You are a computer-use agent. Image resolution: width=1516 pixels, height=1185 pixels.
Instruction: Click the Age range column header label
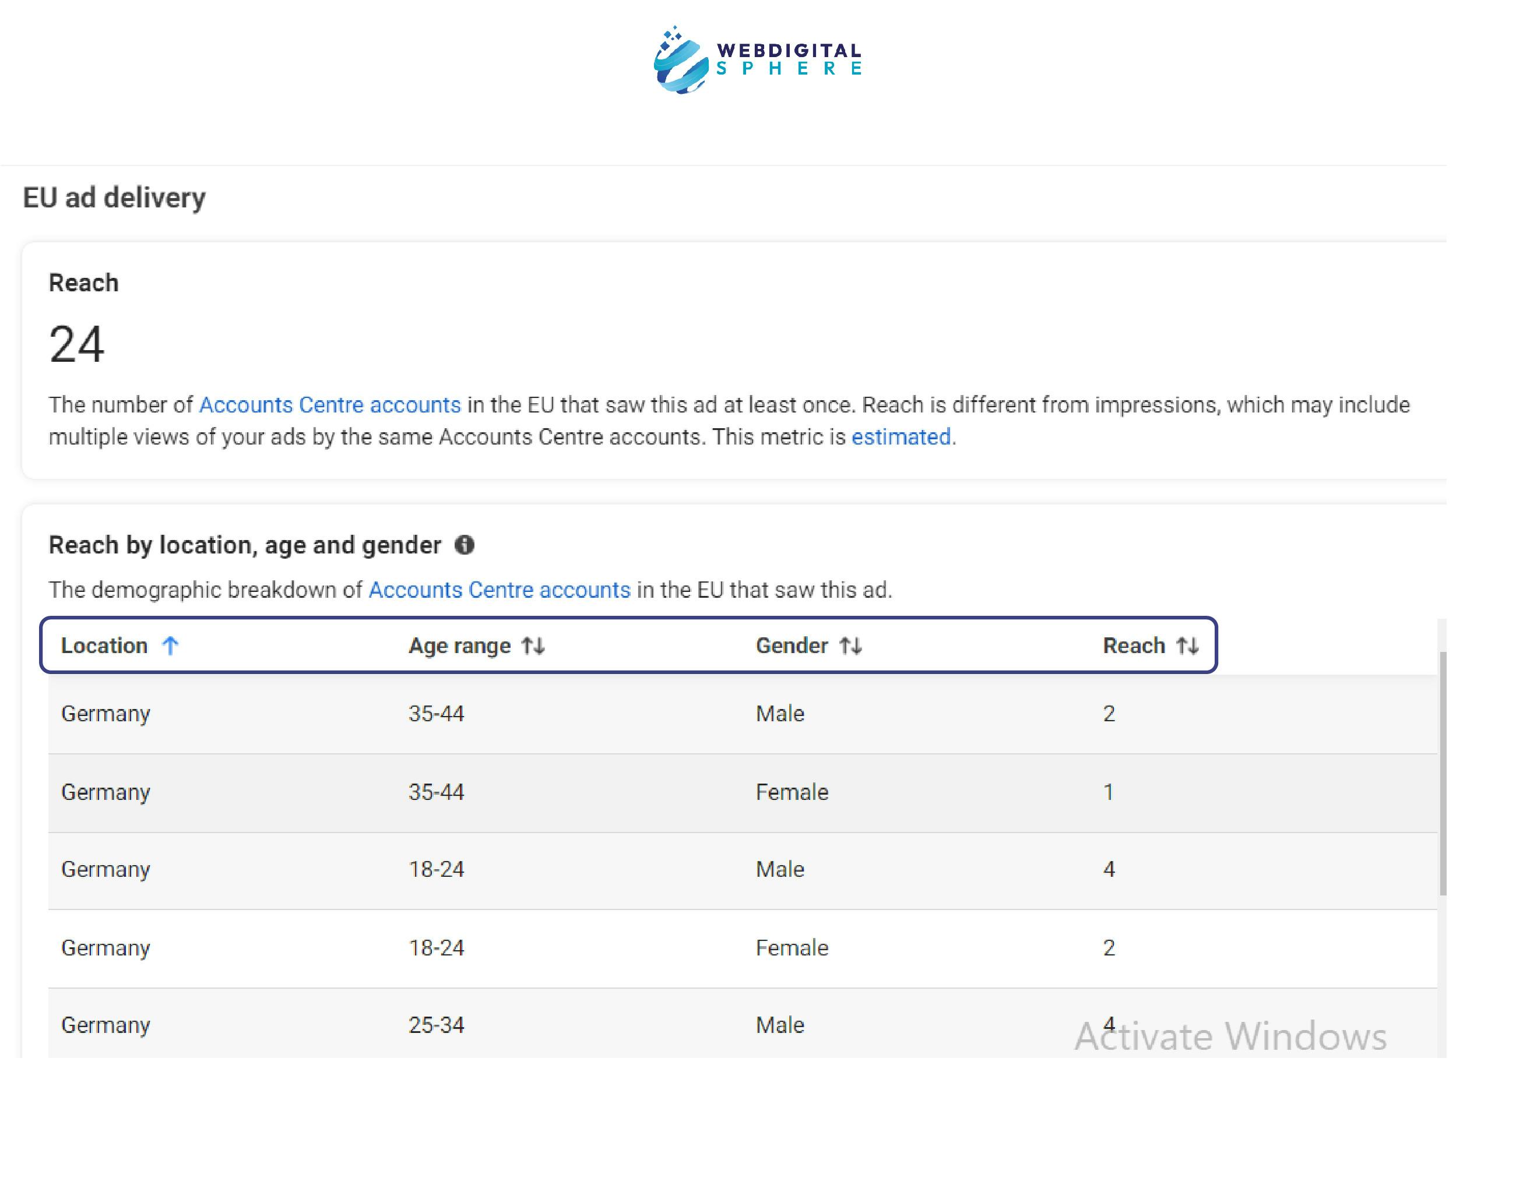[459, 646]
